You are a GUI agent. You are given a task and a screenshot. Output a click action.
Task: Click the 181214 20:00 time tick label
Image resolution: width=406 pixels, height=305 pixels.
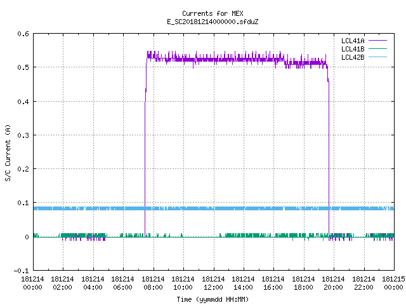tap(333, 283)
